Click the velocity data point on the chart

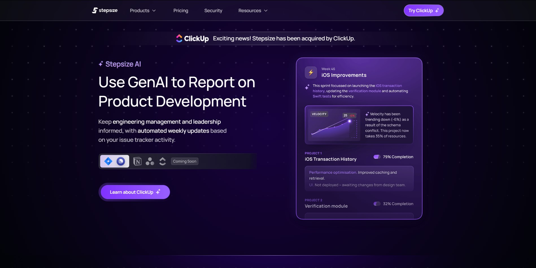click(350, 121)
